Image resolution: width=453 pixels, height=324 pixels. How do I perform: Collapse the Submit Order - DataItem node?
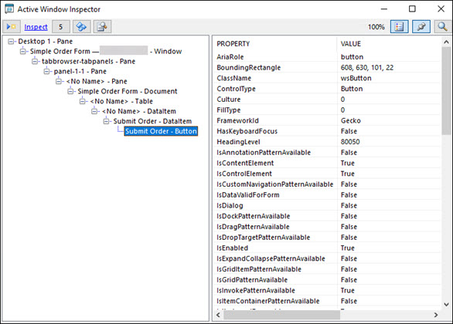[x=107, y=121]
